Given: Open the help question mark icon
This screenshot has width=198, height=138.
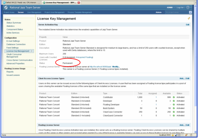Looking at the screenshot, I should coord(188,8).
